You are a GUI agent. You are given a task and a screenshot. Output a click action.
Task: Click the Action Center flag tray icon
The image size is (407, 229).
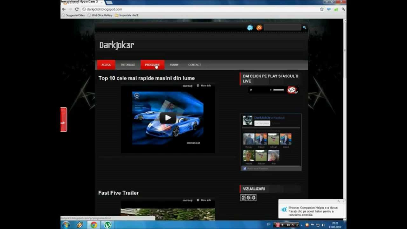[x=313, y=225]
